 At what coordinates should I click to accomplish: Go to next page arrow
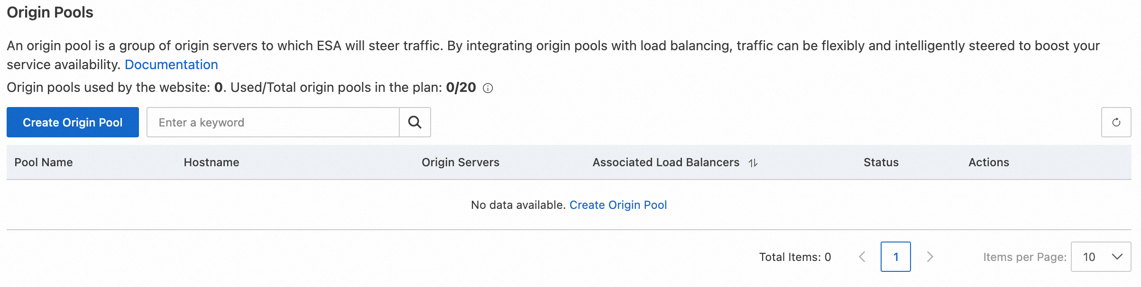click(x=930, y=257)
